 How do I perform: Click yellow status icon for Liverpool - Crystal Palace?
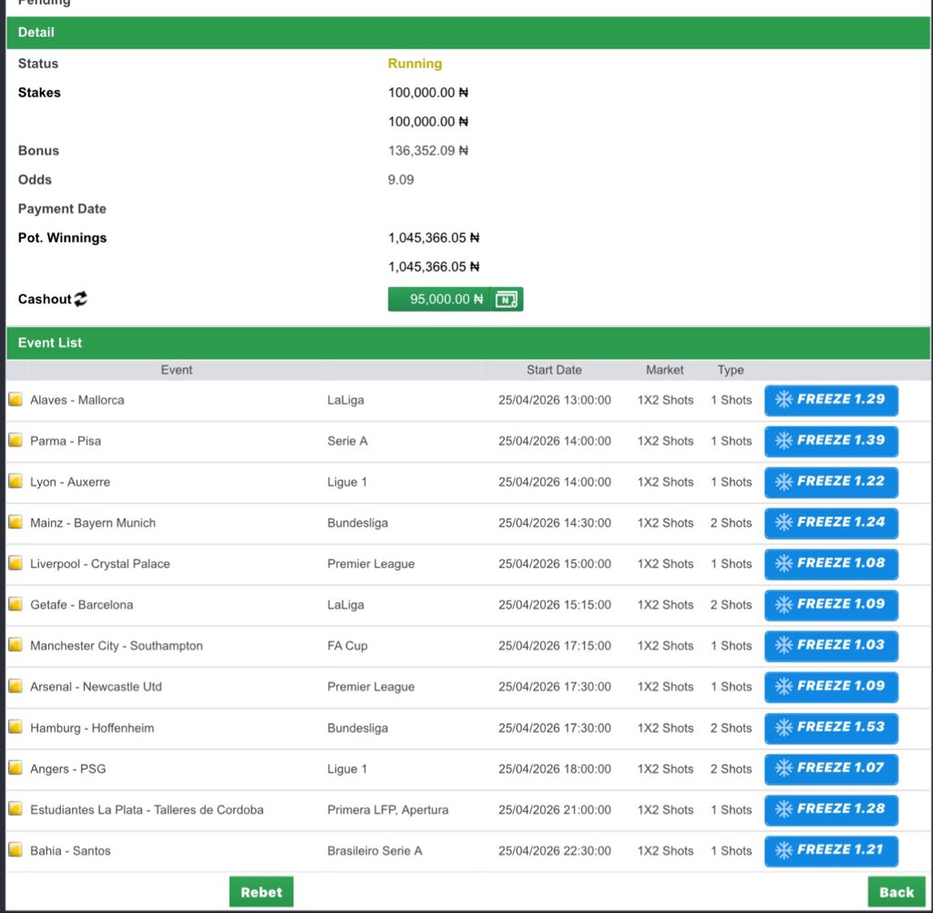(x=15, y=563)
